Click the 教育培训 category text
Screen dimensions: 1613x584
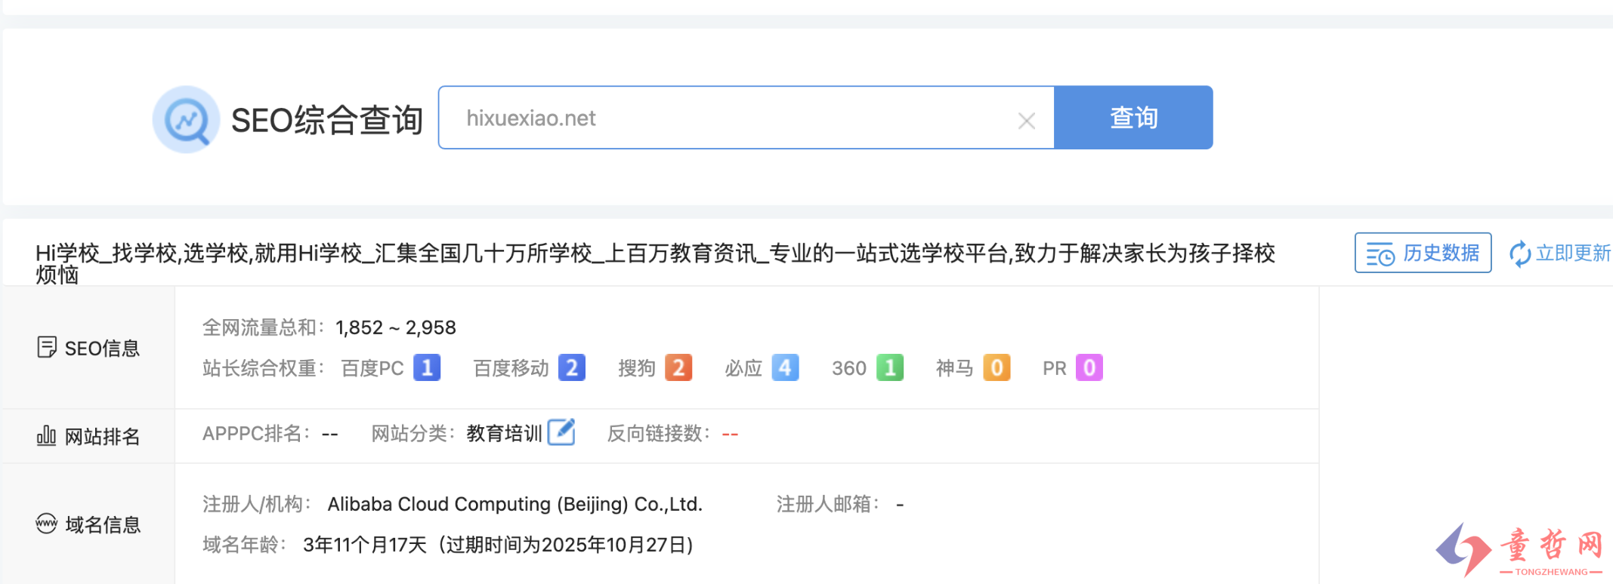click(x=504, y=433)
